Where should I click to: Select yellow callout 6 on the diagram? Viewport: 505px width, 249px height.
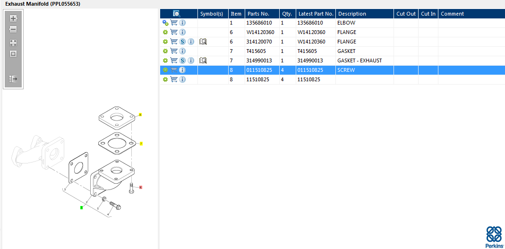coord(140,115)
